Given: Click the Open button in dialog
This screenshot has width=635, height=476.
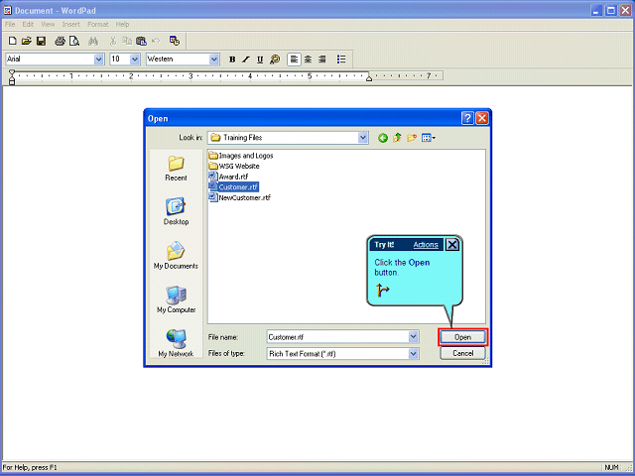Looking at the screenshot, I should (463, 337).
